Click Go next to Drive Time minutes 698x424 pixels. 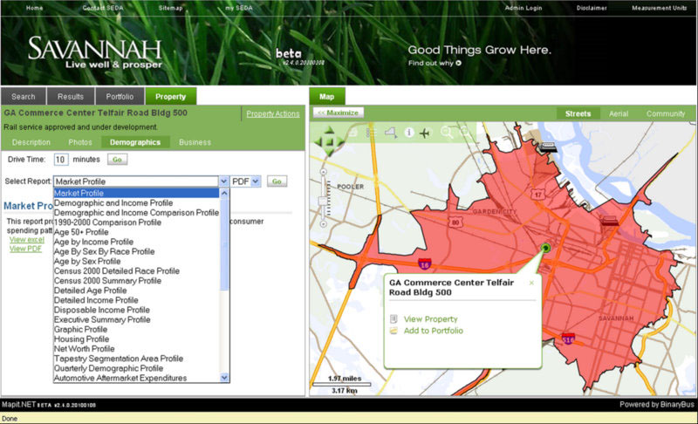pyautogui.click(x=117, y=160)
